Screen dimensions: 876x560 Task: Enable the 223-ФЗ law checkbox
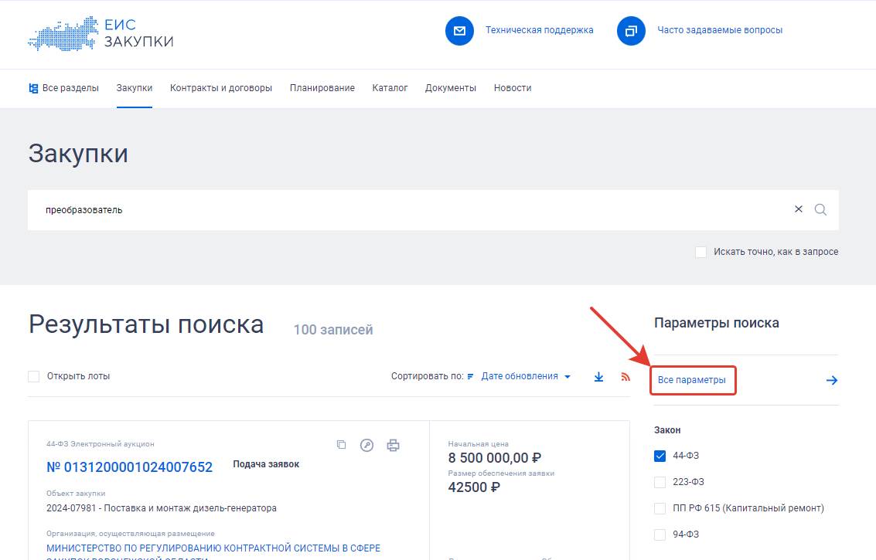pyautogui.click(x=660, y=481)
